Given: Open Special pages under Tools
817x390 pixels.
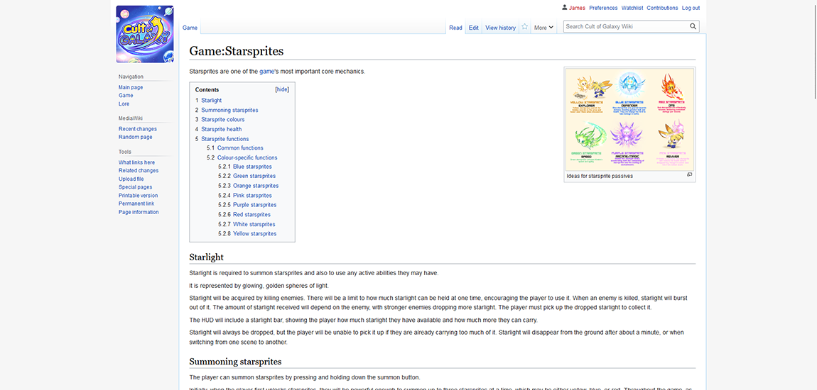Looking at the screenshot, I should [136, 187].
